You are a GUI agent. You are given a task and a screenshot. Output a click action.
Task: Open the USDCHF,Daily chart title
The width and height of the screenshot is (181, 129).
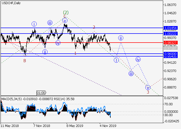click(11, 3)
